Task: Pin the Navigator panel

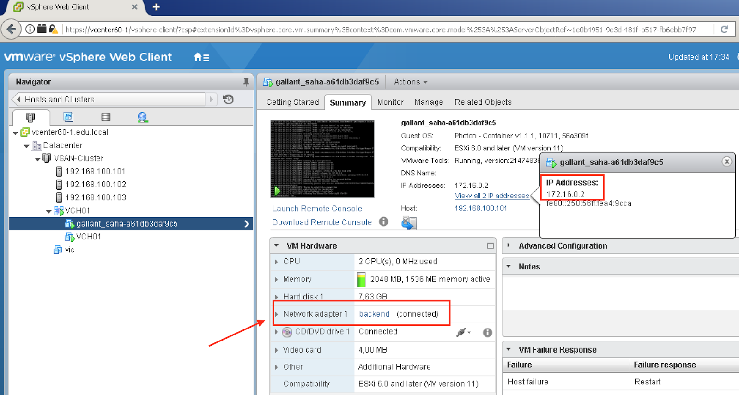Action: (x=246, y=82)
